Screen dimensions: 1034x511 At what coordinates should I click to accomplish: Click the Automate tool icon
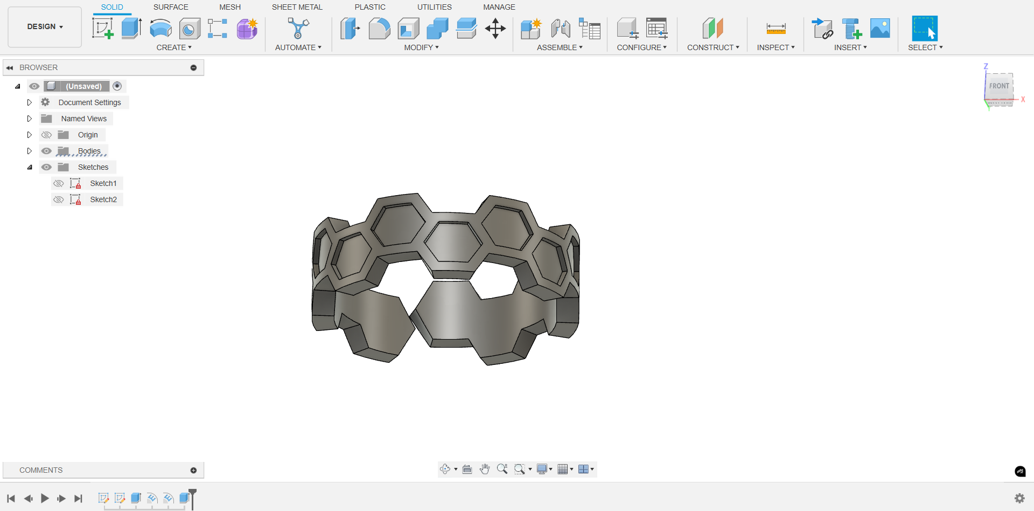coord(298,28)
